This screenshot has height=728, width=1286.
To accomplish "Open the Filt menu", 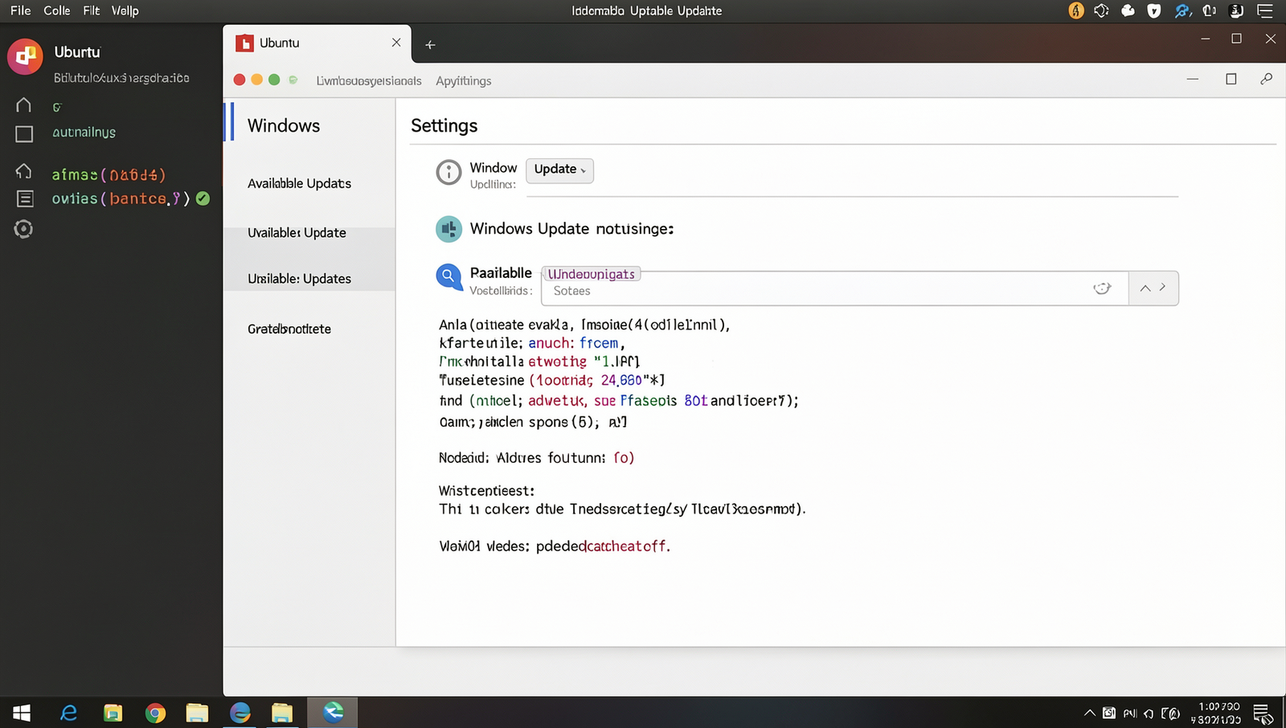I will coord(92,10).
